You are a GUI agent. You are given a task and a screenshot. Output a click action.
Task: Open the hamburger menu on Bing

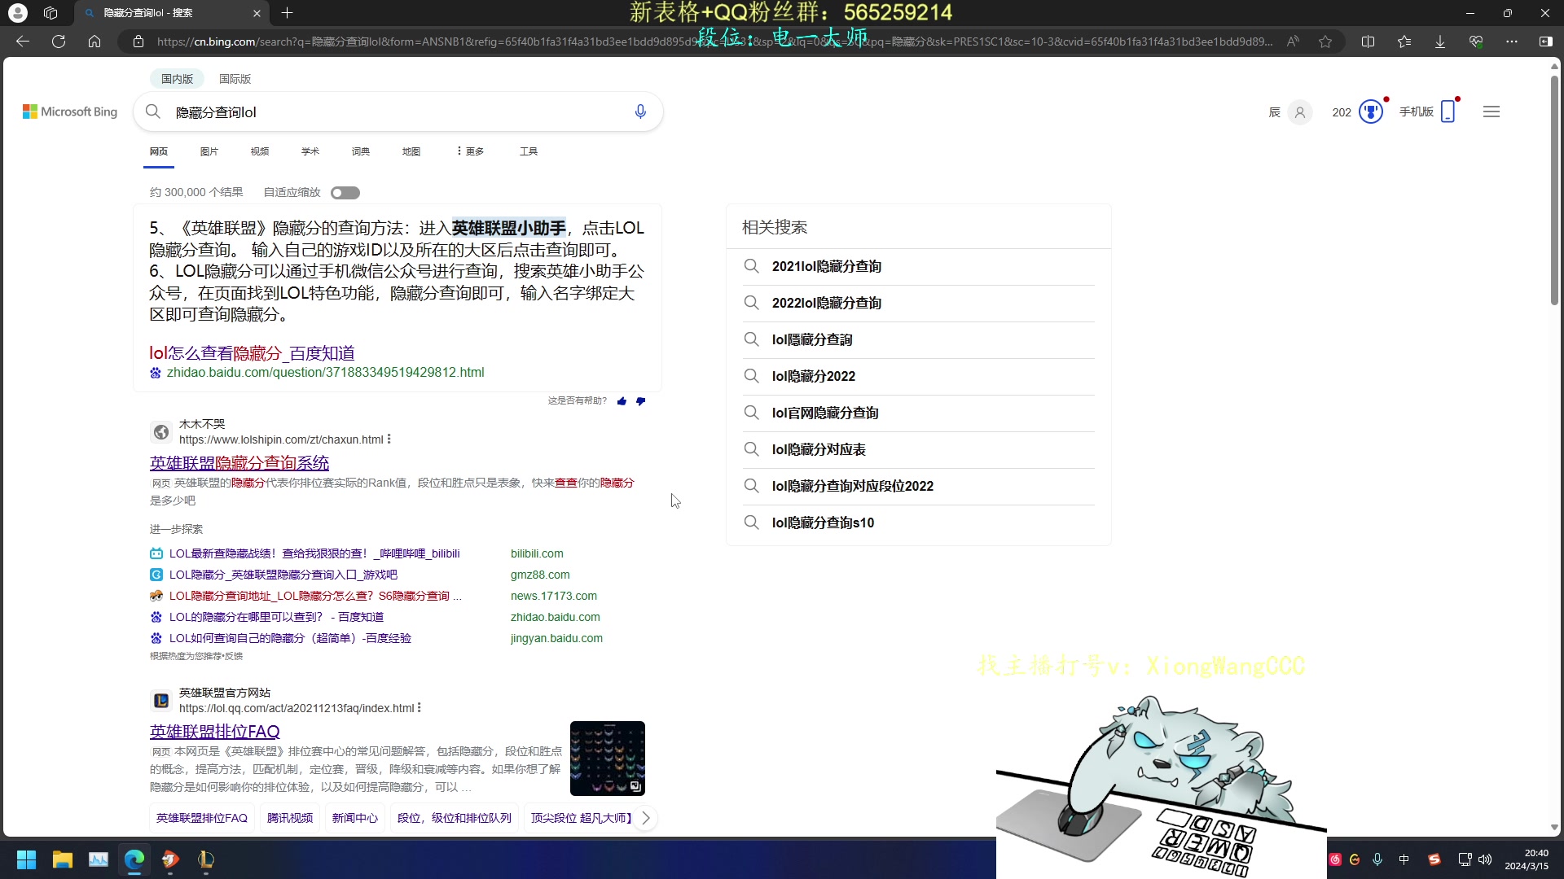tap(1491, 112)
